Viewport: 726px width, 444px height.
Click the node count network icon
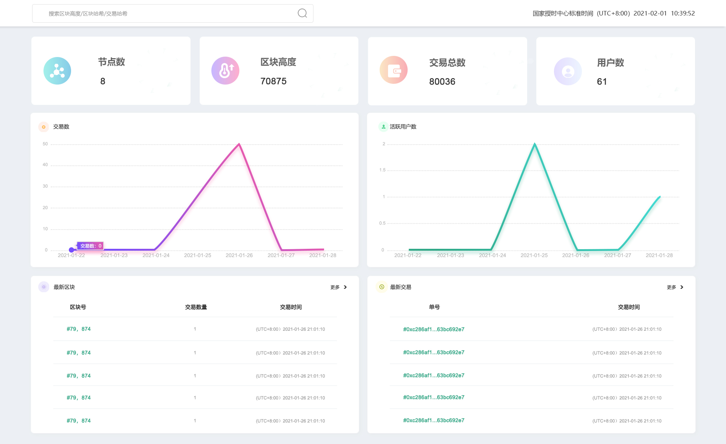57,71
